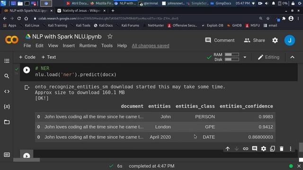Screen dimensions: 303x170
Task: Open the blue J account avatar
Action: tap(290, 40)
